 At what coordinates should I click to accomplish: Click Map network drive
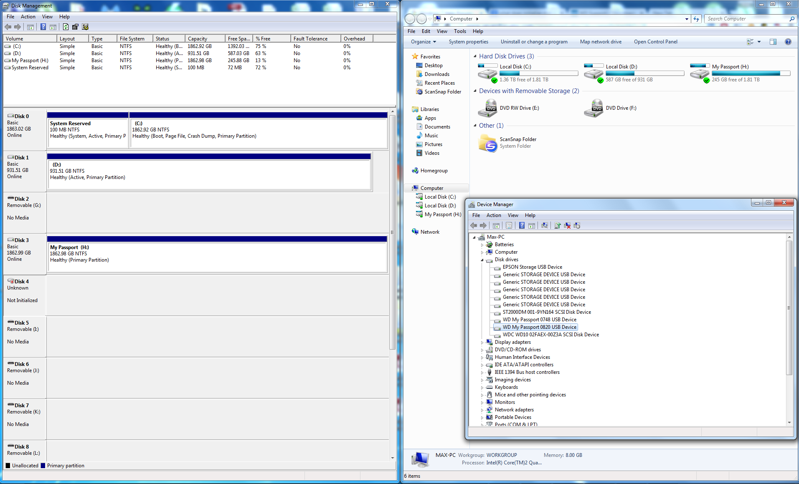point(601,42)
